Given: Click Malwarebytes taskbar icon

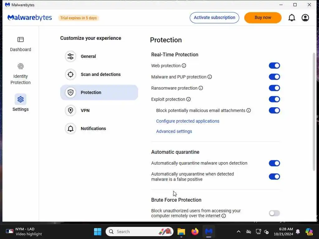Looking at the screenshot, I should (x=209, y=232).
